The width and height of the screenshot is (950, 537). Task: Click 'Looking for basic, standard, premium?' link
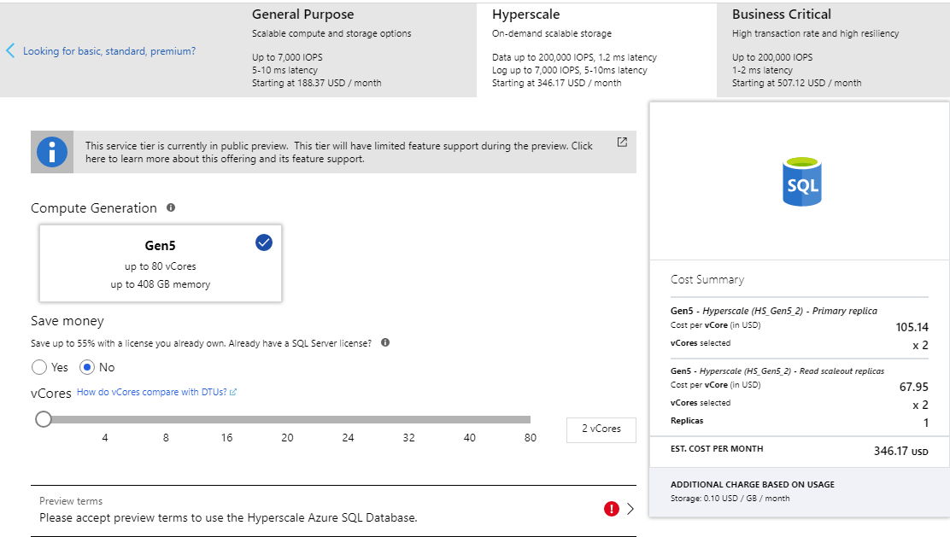coord(109,51)
